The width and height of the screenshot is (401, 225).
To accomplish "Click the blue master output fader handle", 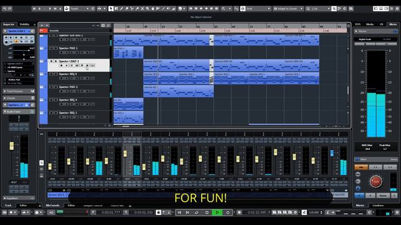I will pos(332,153).
